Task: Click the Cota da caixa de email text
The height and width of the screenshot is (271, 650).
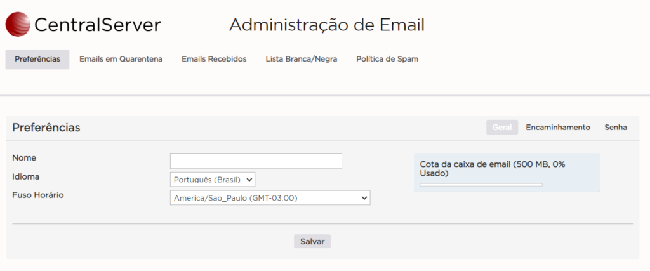Action: click(x=492, y=168)
